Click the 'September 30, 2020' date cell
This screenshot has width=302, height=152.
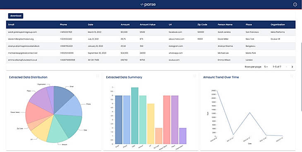[x=97, y=53]
